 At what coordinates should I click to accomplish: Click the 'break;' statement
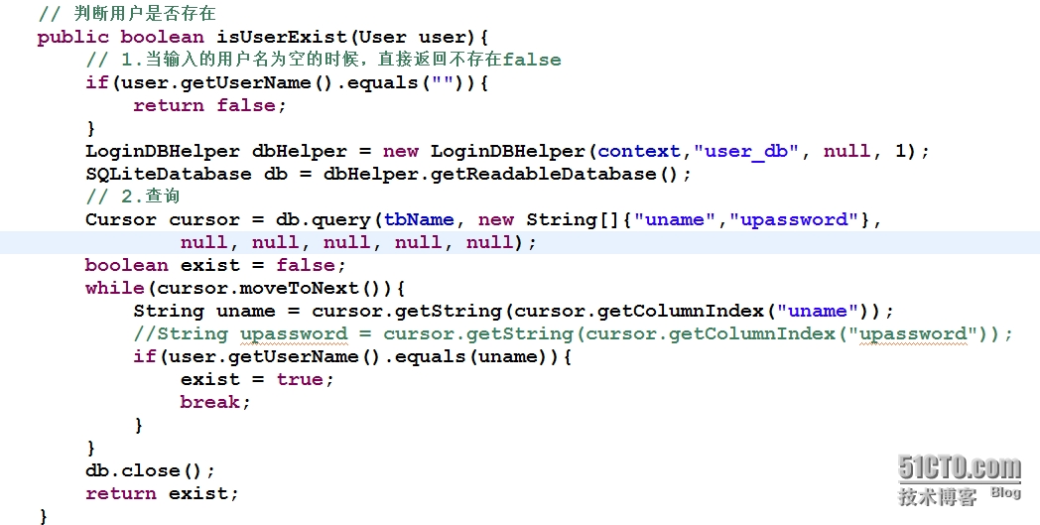(215, 402)
